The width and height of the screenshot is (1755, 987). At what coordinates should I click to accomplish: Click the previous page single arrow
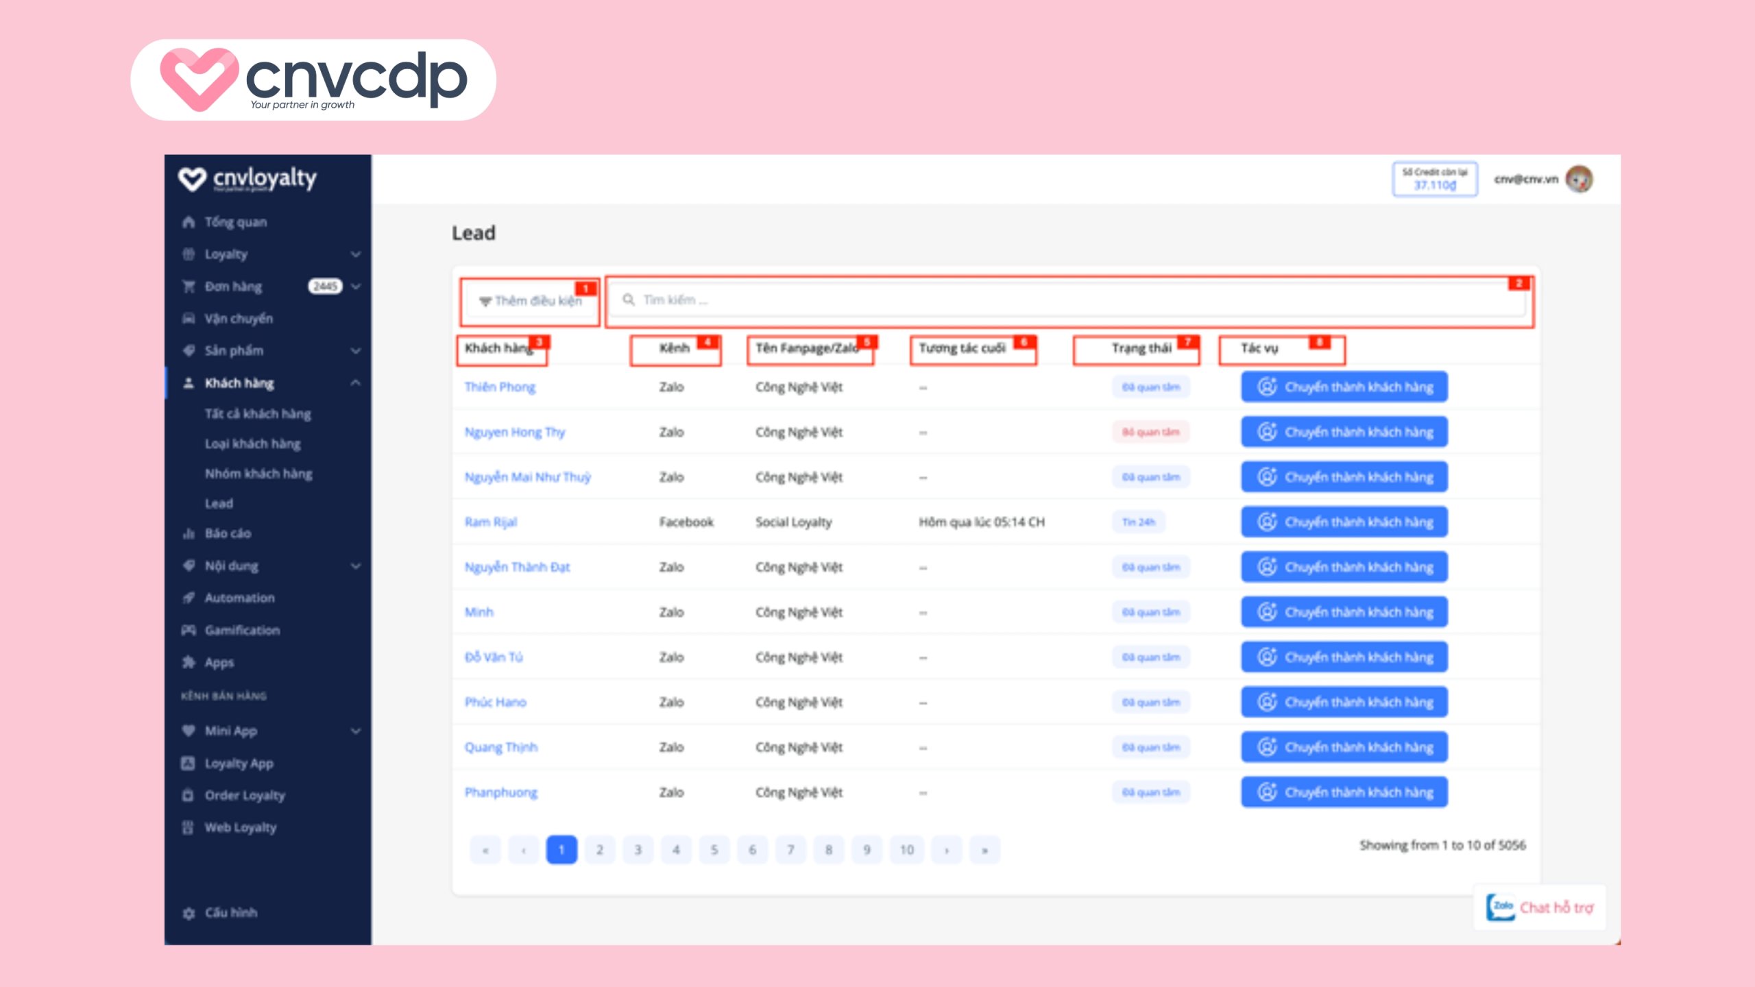coord(524,850)
